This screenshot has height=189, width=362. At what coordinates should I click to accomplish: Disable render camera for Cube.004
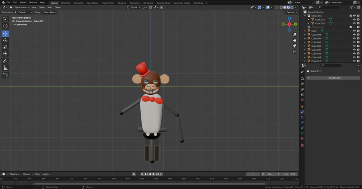pos(358,38)
